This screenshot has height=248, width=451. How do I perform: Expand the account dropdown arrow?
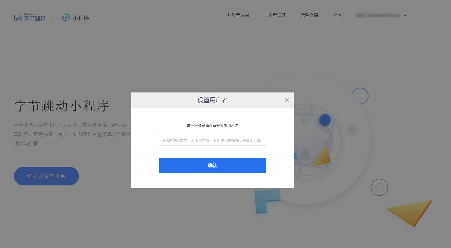[x=405, y=16]
